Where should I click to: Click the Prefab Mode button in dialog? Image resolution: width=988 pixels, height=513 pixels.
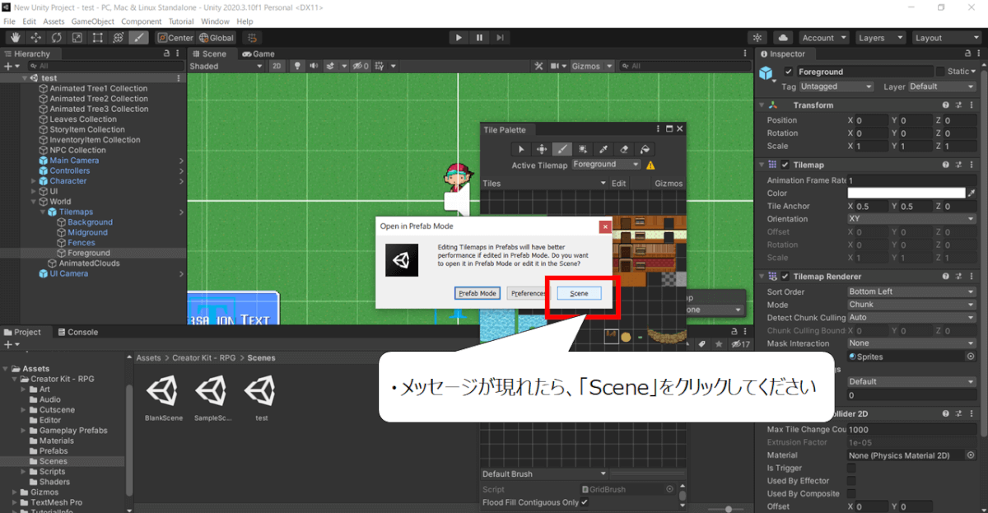point(478,293)
